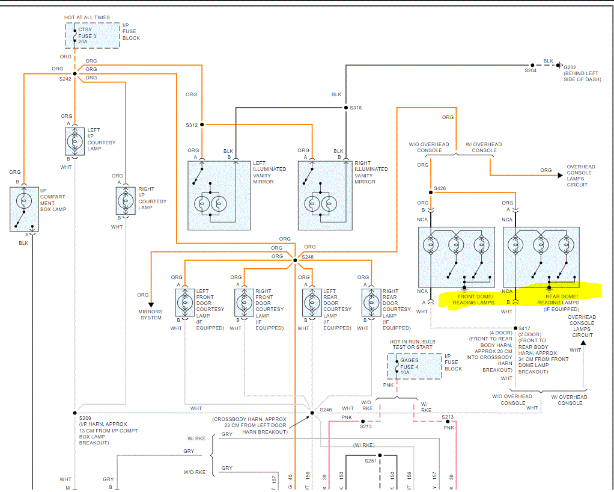
Task: Click the G202 ground symbol
Action: (x=559, y=66)
